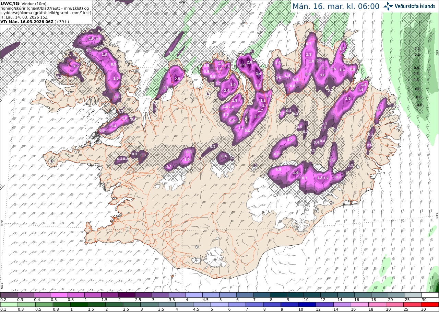Click the dark green 1 swatch in rain legend
439x312 pixels.
[x=79, y=304]
